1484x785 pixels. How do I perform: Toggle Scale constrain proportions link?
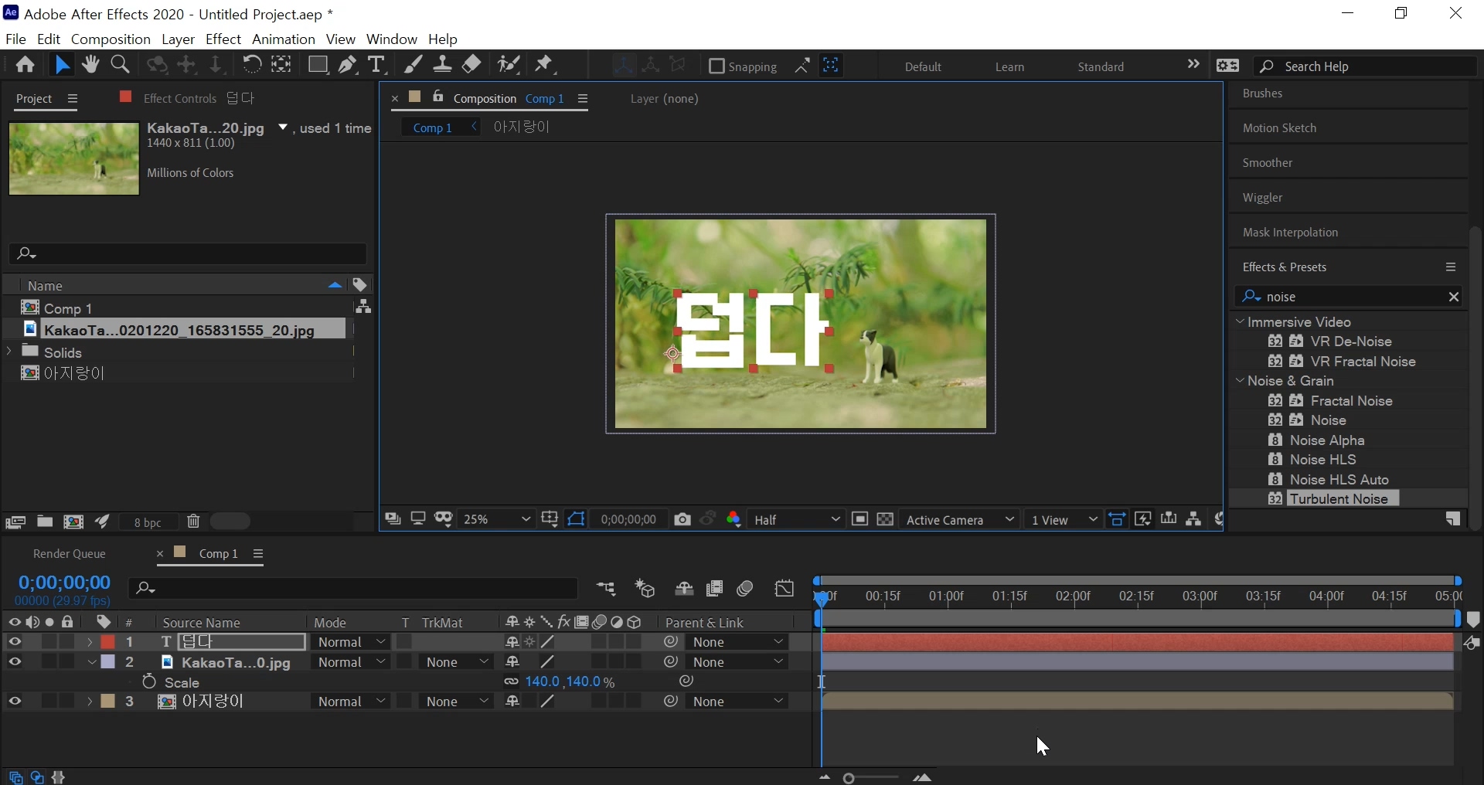click(x=511, y=682)
